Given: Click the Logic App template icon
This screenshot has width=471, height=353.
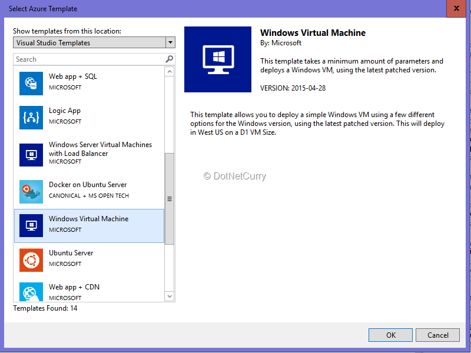Looking at the screenshot, I should [31, 117].
